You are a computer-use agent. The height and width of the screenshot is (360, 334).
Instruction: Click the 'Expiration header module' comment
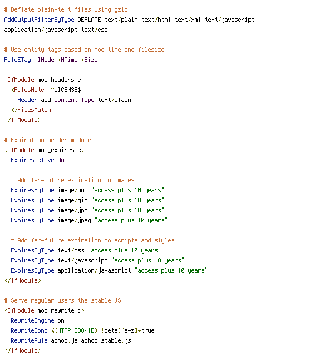pos(48,140)
